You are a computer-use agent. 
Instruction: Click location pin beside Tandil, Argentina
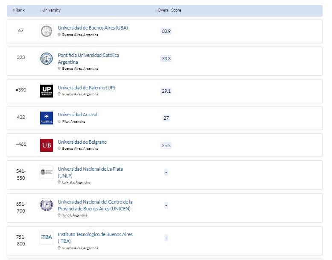[x=59, y=215]
